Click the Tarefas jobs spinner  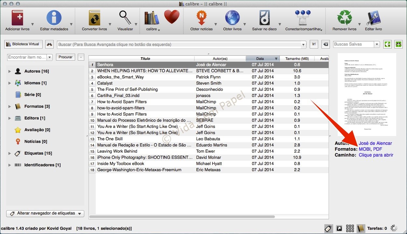pos(394,228)
